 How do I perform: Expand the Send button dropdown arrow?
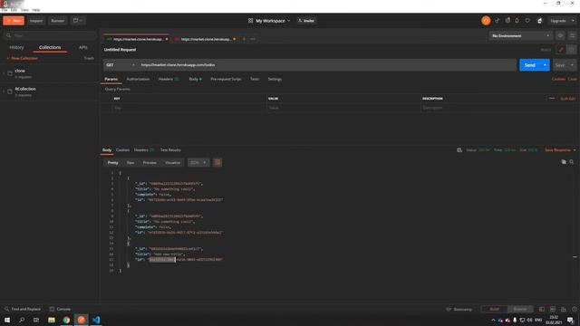(x=545, y=65)
